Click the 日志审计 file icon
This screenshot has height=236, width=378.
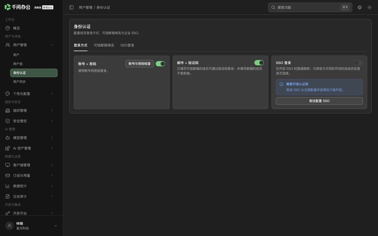8,196
